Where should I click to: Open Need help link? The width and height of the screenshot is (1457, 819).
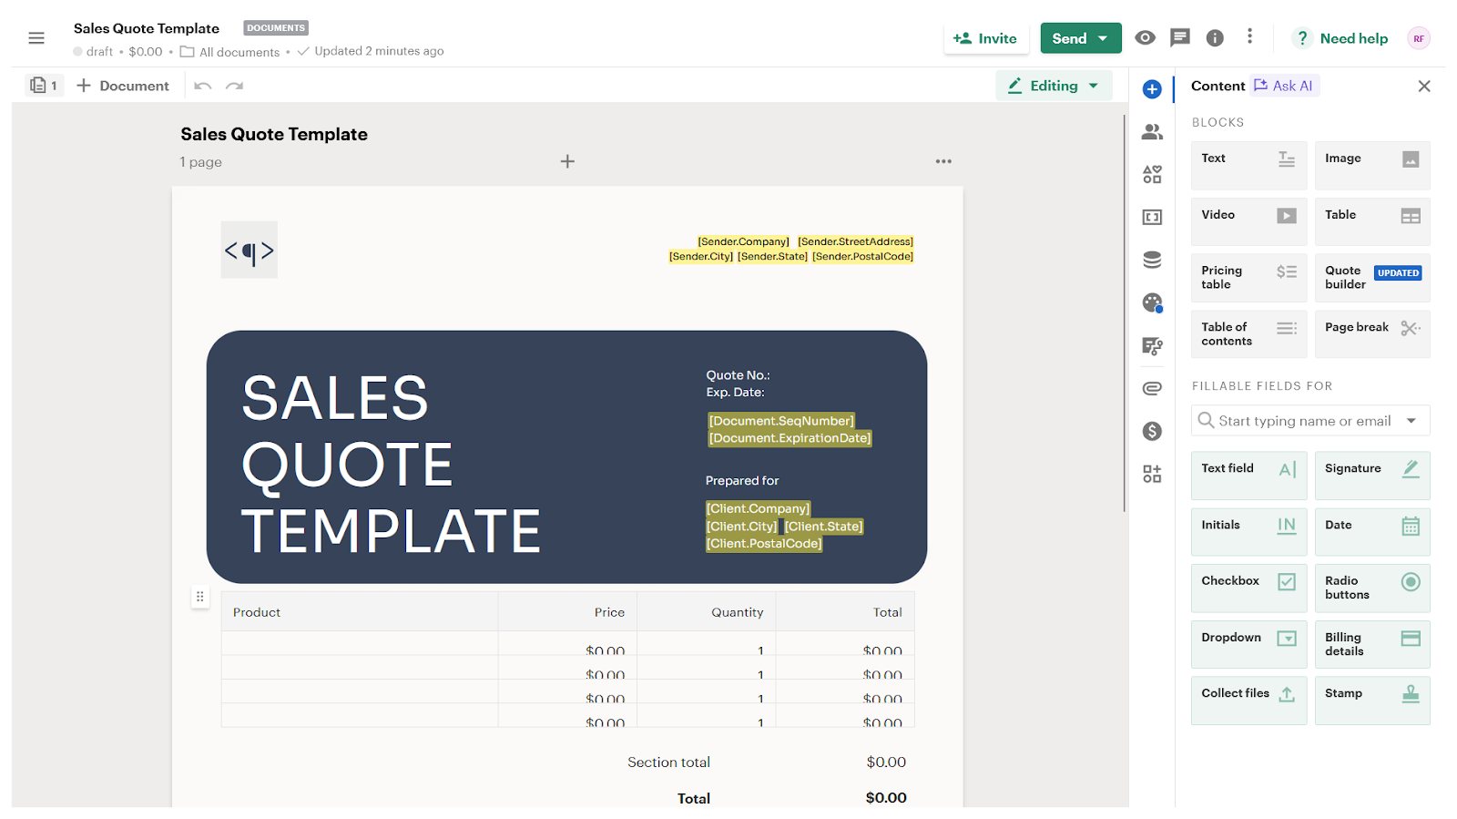tap(1342, 38)
